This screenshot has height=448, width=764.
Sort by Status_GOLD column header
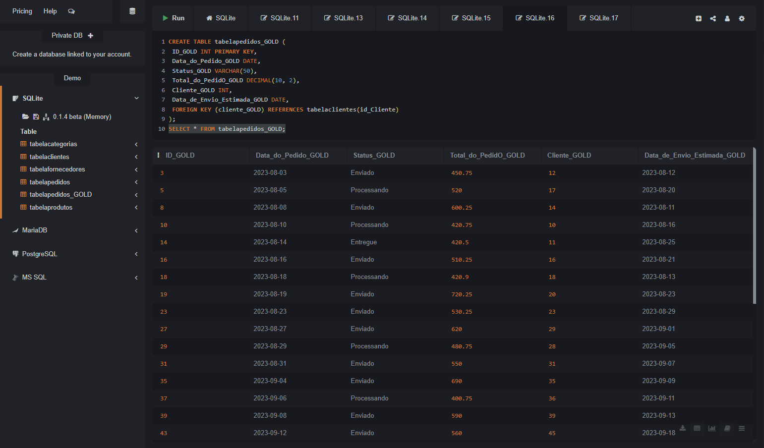pyautogui.click(x=374, y=156)
